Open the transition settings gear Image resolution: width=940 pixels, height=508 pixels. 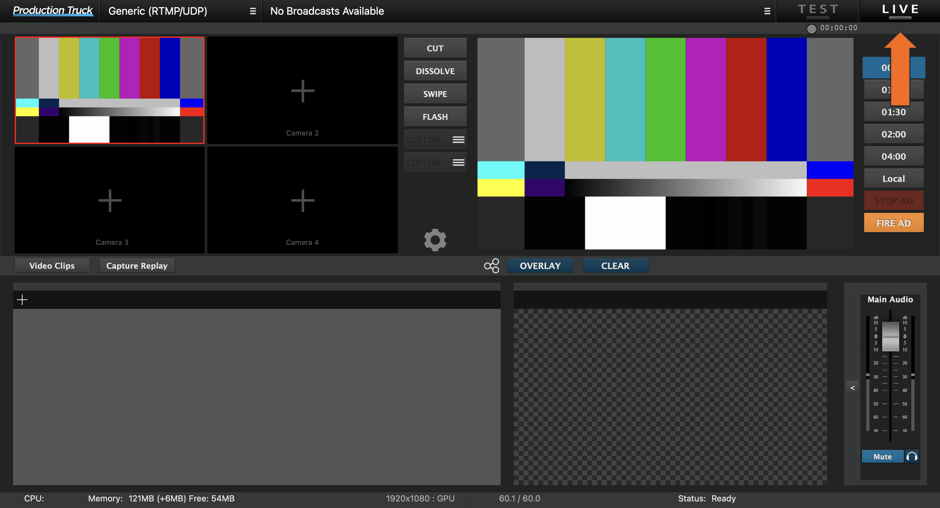[435, 240]
